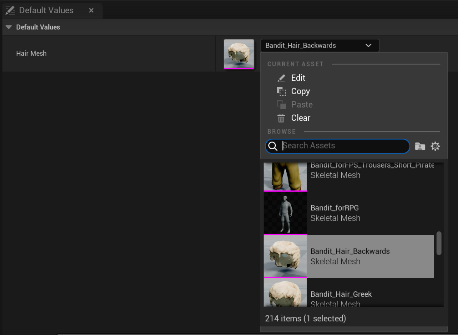Viewport: 458px width, 335px height.
Task: Click Bandit_Hair_Backwards name in asset list
Action: (350, 251)
